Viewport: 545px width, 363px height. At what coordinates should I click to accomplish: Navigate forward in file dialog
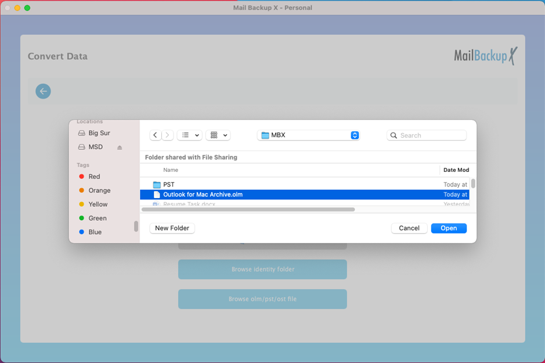pos(167,135)
